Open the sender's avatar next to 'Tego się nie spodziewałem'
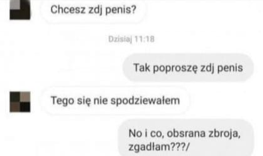This screenshot has width=263, height=156. pyautogui.click(x=20, y=102)
